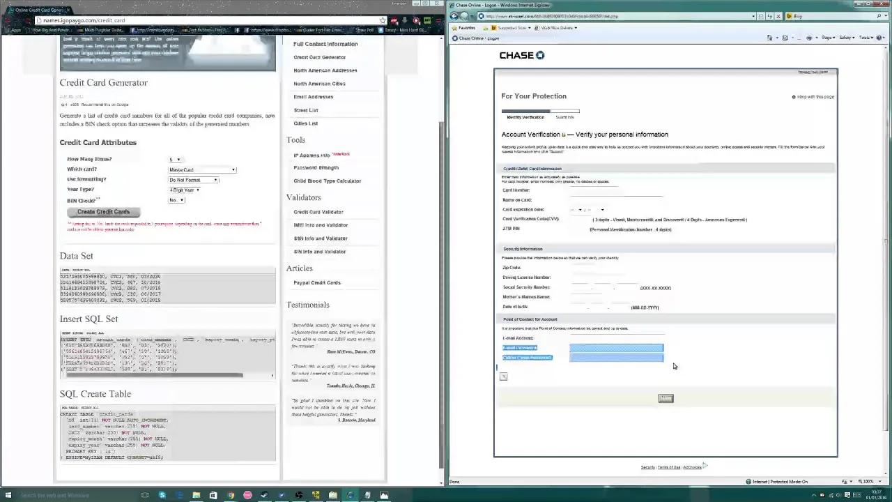
Task: Open the Which card dropdown showing MasterCard
Action: (202, 170)
